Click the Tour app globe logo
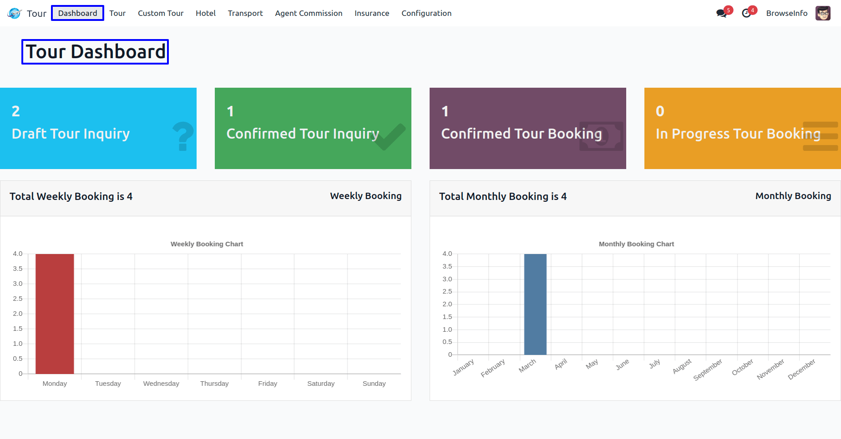This screenshot has width=841, height=439. (14, 13)
